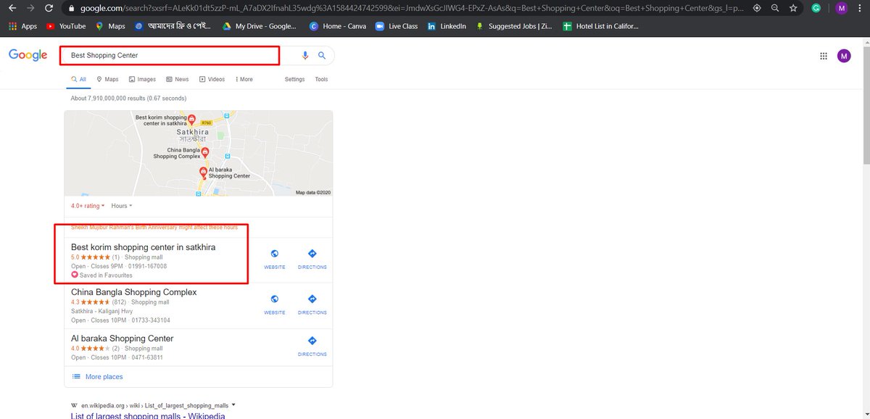Open the Apps bookmark shortcut
The height and width of the screenshot is (419, 870).
22,26
